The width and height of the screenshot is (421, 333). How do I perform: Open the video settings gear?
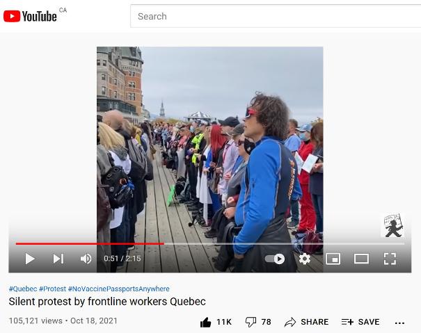[305, 259]
